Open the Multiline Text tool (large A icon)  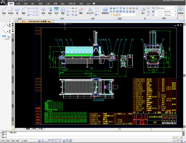(90, 11)
